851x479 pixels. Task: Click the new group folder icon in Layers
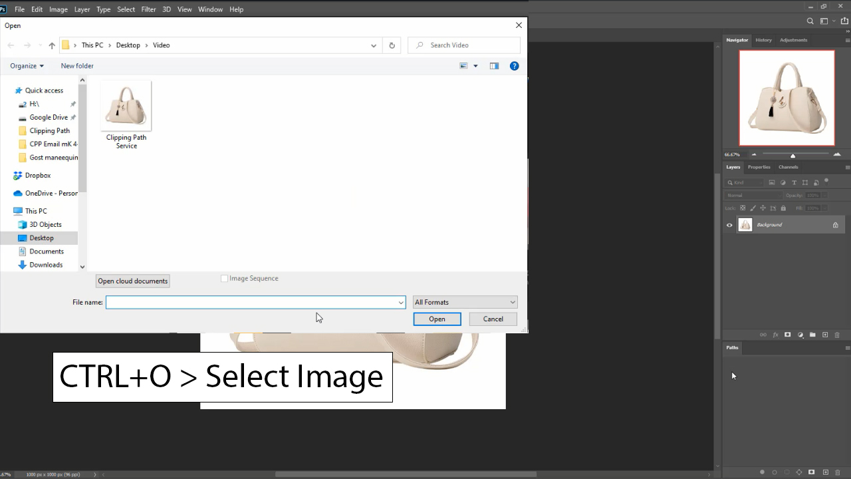pos(812,335)
